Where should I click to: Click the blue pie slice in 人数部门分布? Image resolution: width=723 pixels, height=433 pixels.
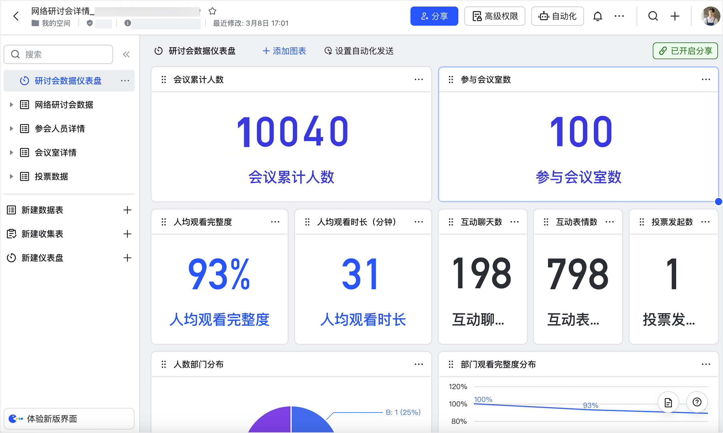coord(312,421)
